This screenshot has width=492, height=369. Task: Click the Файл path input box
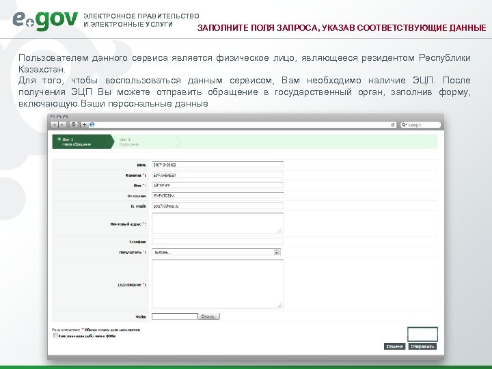[x=174, y=316]
